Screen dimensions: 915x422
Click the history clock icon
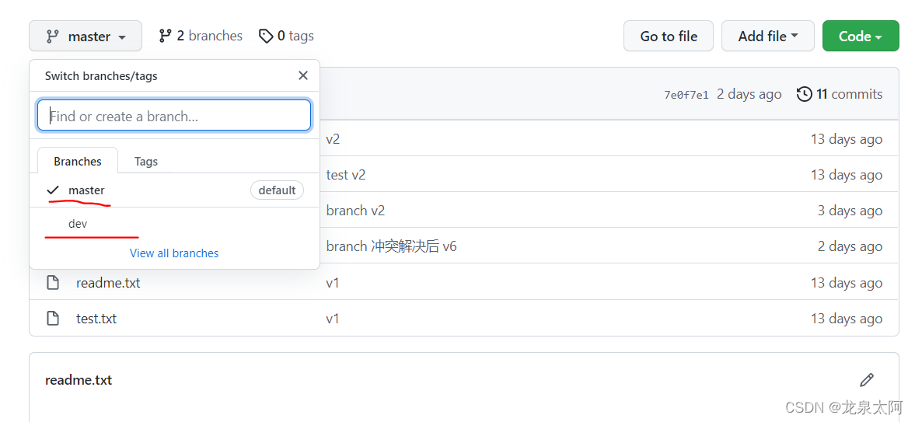coord(804,94)
